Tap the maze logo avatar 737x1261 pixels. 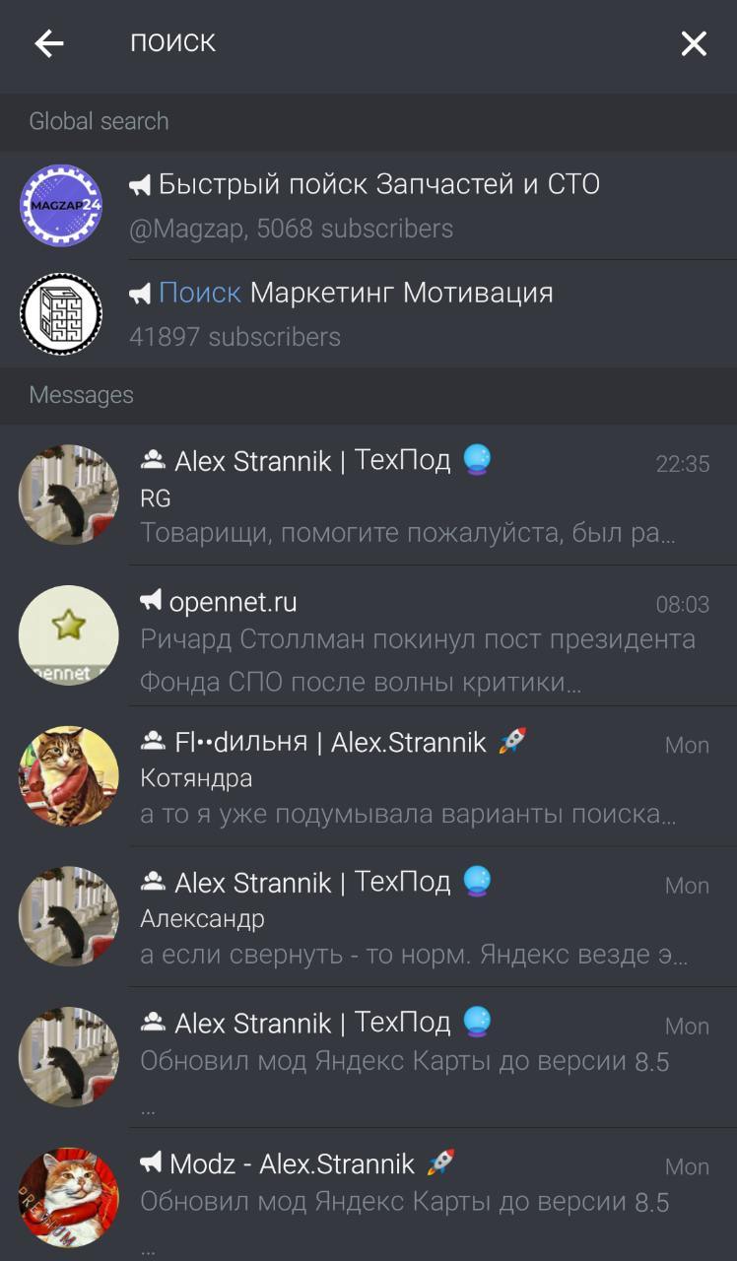point(61,313)
